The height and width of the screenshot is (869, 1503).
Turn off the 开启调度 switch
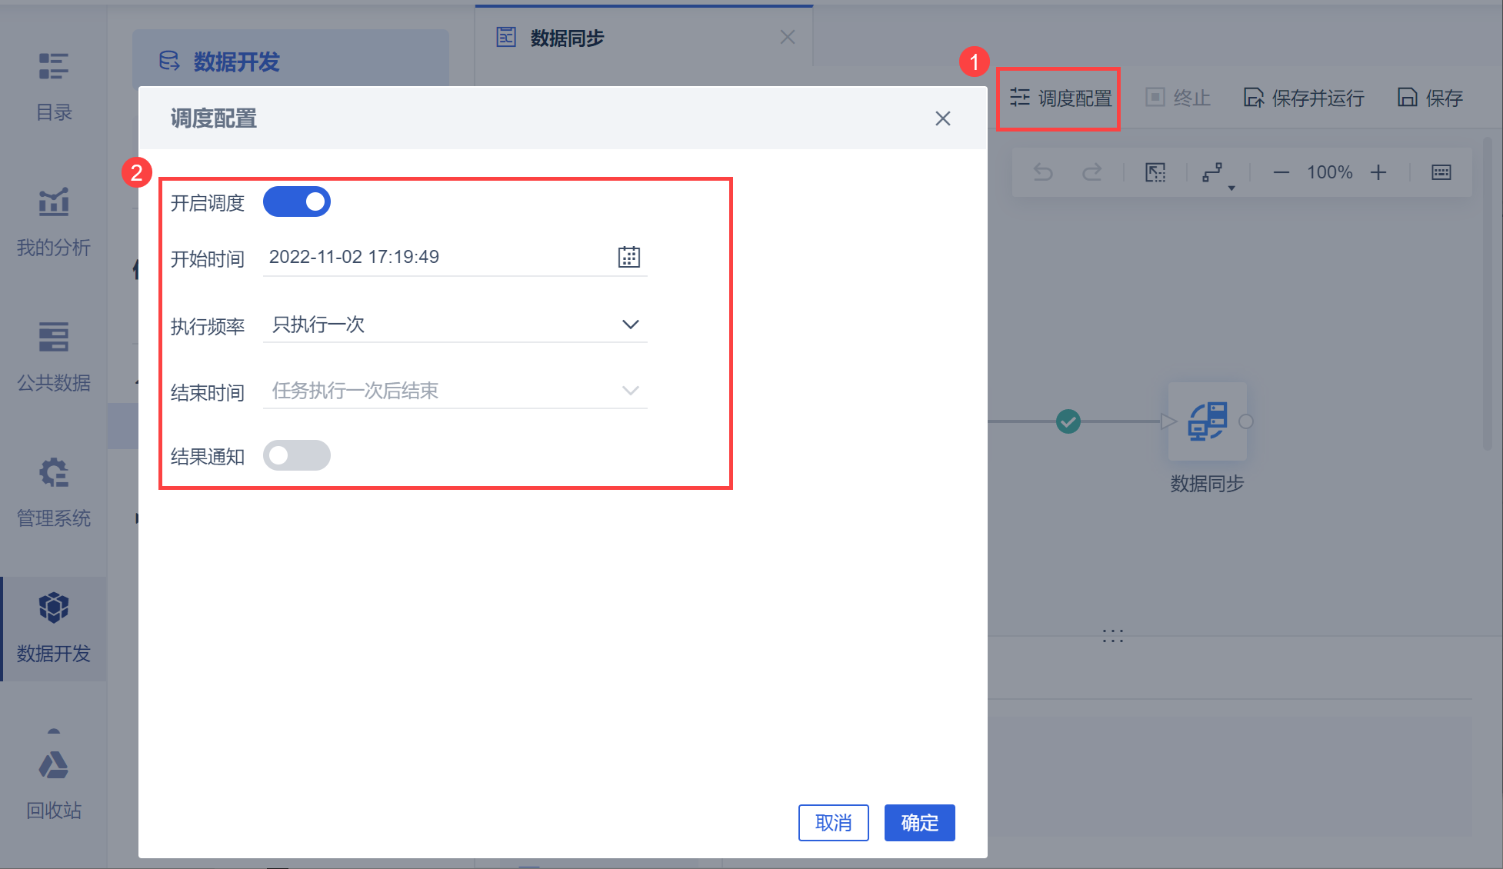click(x=297, y=201)
